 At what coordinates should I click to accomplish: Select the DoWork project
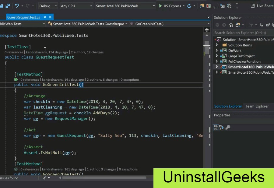click(235, 51)
